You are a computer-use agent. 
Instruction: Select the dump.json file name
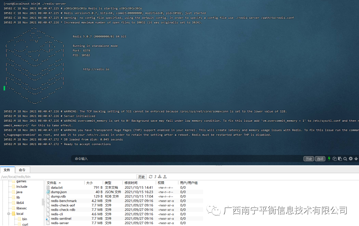(x=59, y=192)
